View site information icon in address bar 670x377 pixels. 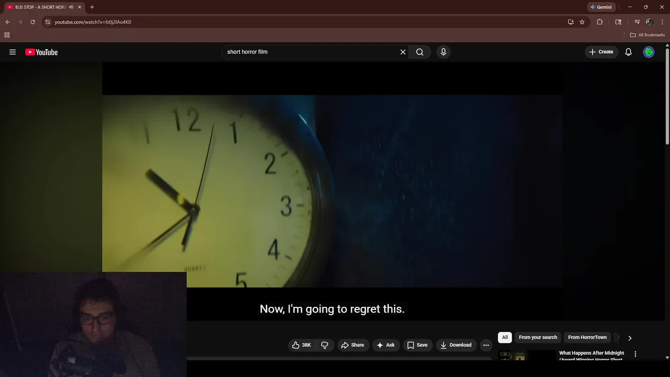coord(48,22)
